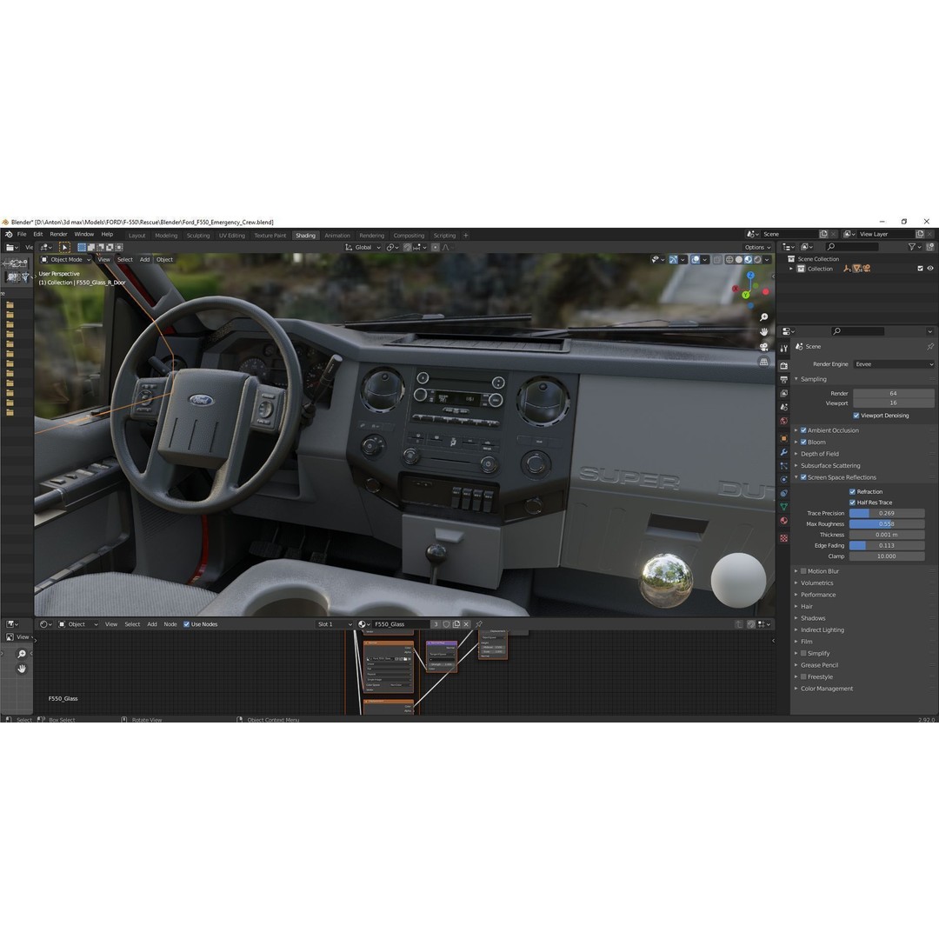Open the Particle properties tab
This screenshot has width=939, height=939.
tap(783, 466)
